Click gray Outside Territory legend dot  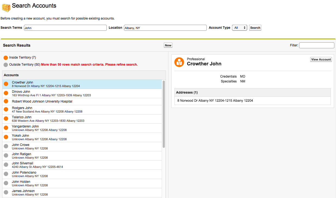(6, 65)
